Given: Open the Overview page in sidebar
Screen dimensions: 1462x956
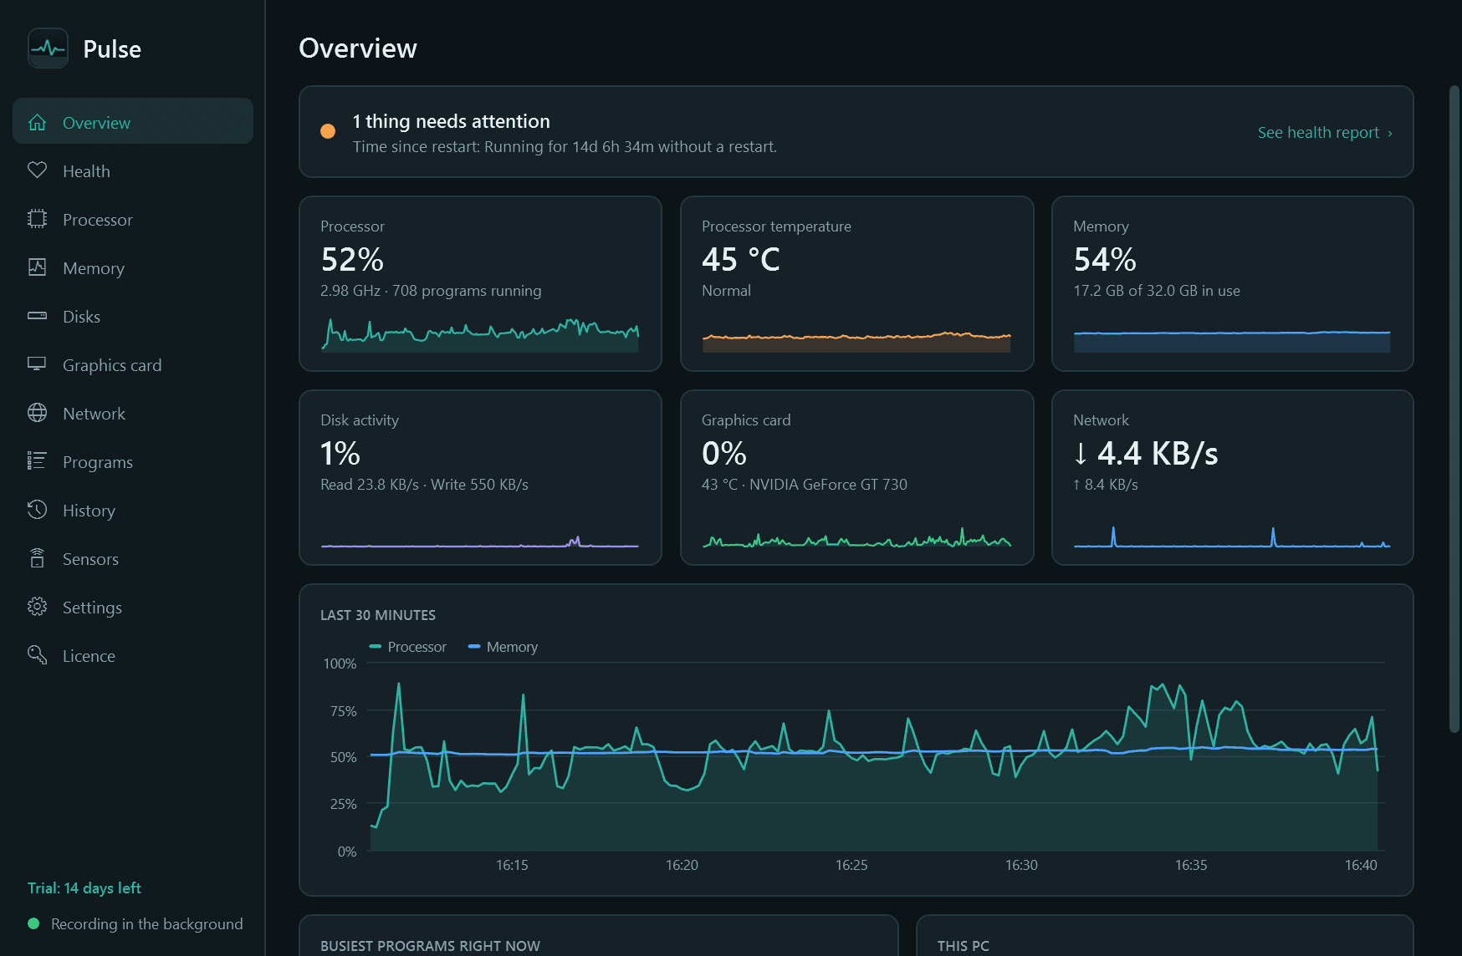Looking at the screenshot, I should coord(133,121).
